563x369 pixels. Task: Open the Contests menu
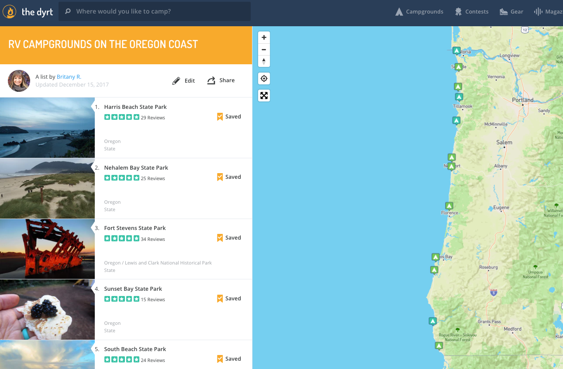tap(472, 12)
